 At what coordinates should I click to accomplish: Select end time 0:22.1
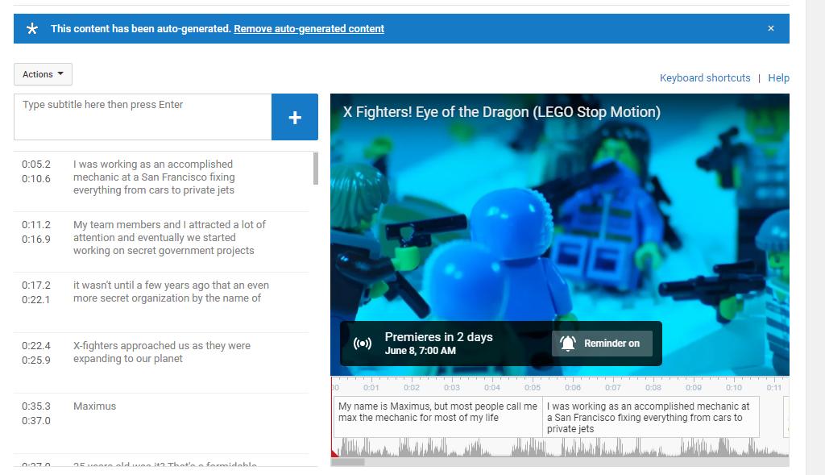[x=36, y=300]
